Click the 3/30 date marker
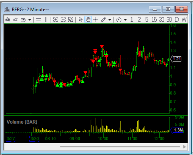The height and width of the screenshot is (155, 193). click(34, 139)
